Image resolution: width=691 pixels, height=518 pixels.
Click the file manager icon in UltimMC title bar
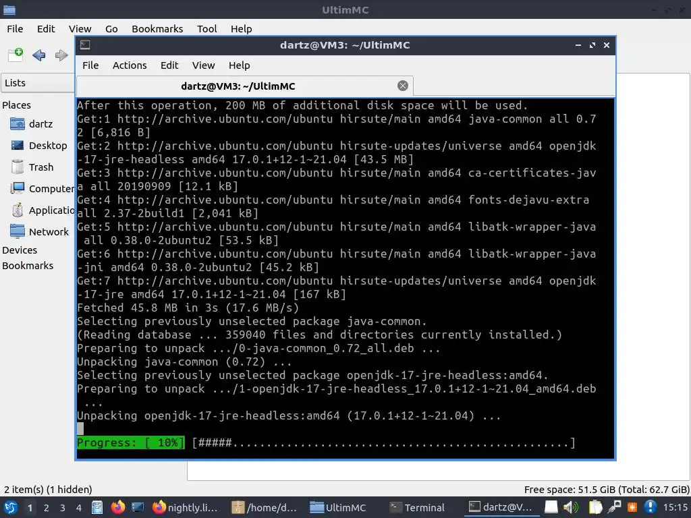click(9, 9)
